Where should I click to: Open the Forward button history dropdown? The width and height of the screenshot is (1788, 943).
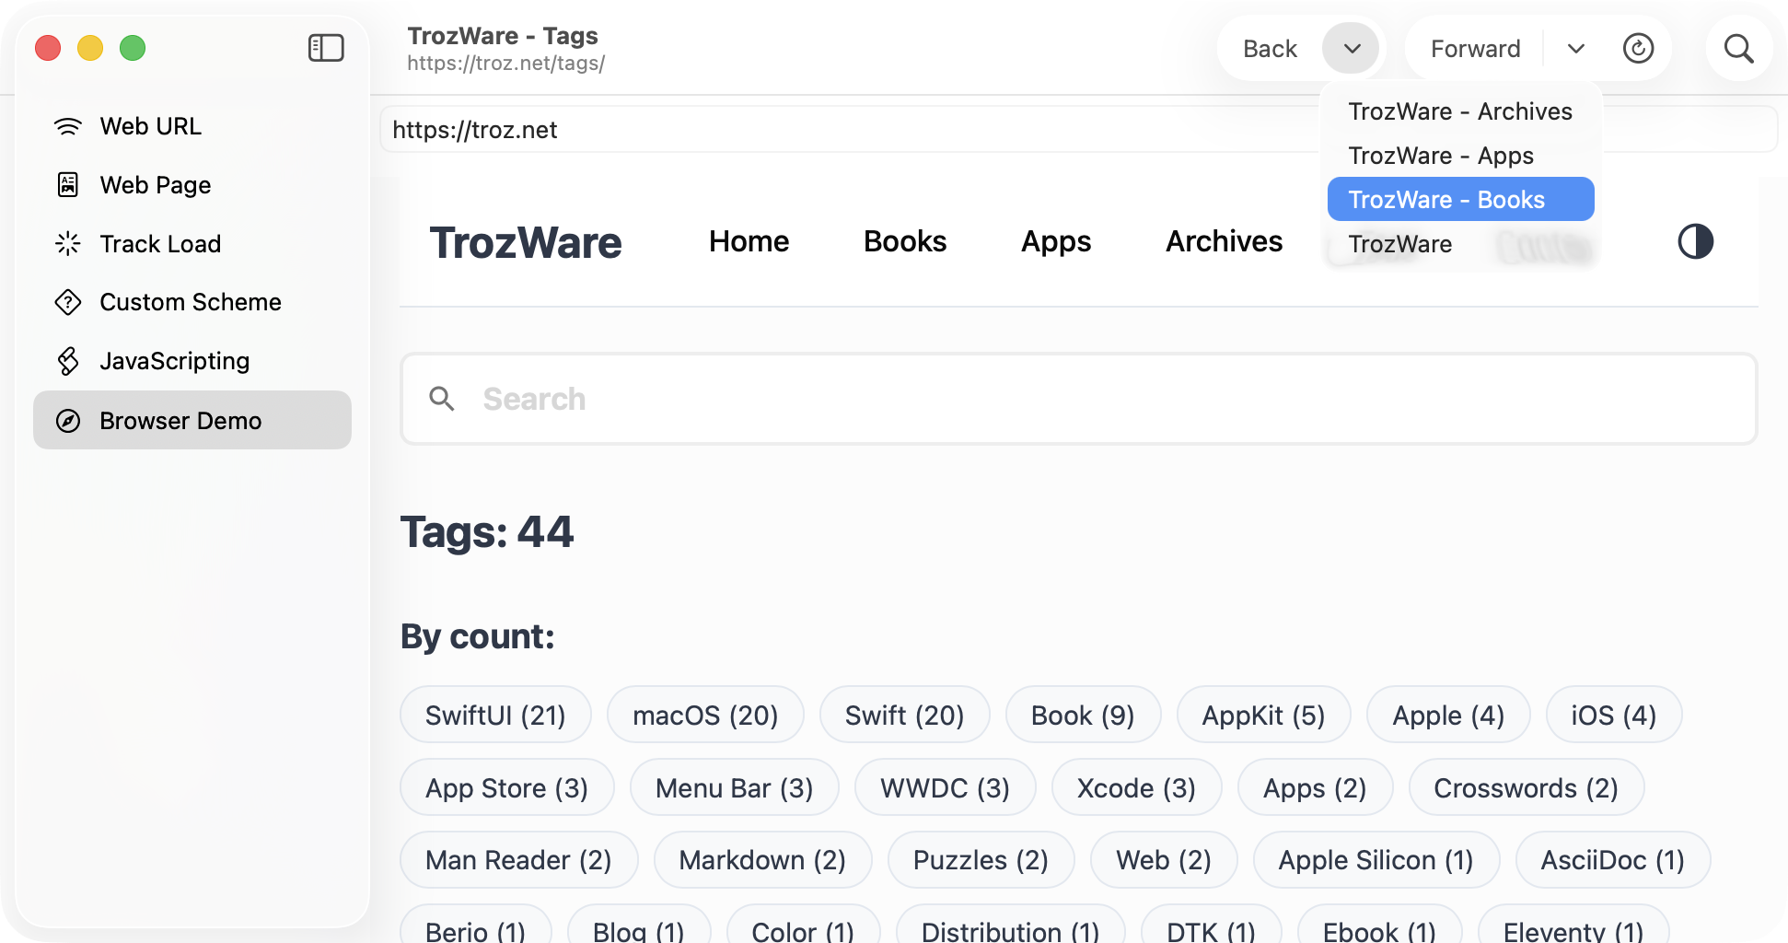point(1575,48)
